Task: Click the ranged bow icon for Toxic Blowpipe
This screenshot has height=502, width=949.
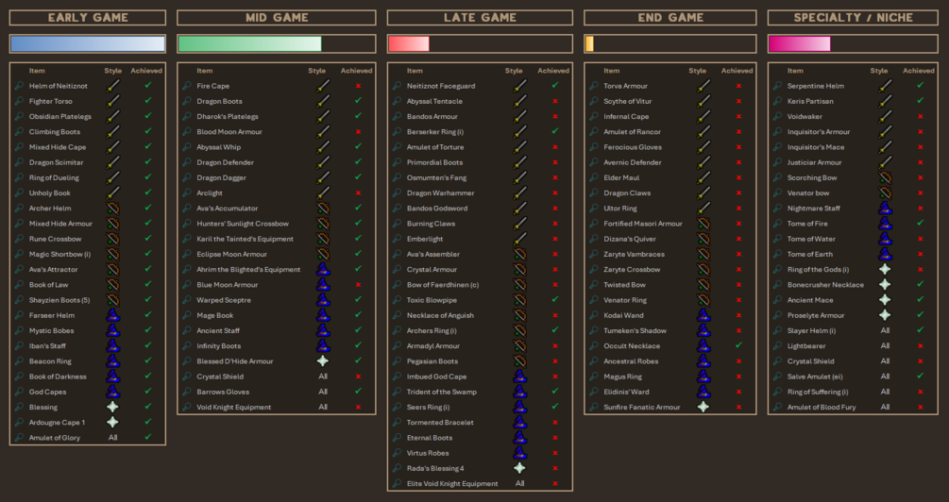Action: (x=520, y=300)
